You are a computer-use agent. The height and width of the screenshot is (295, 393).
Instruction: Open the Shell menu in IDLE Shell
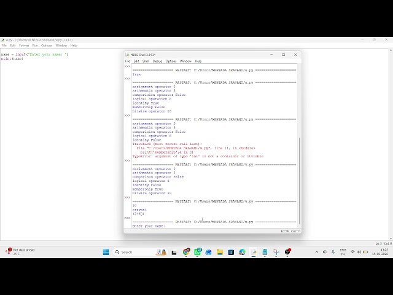(146, 61)
